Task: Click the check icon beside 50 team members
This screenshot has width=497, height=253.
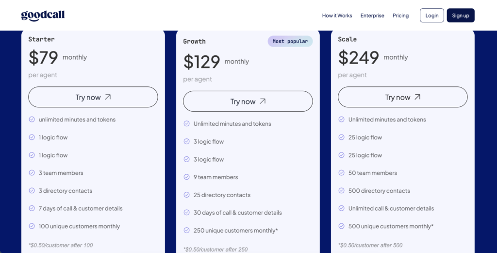Action: pos(341,173)
